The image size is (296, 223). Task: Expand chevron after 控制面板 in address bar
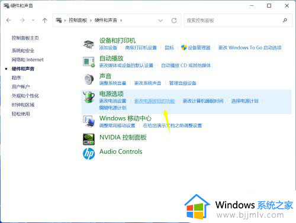tap(91, 20)
